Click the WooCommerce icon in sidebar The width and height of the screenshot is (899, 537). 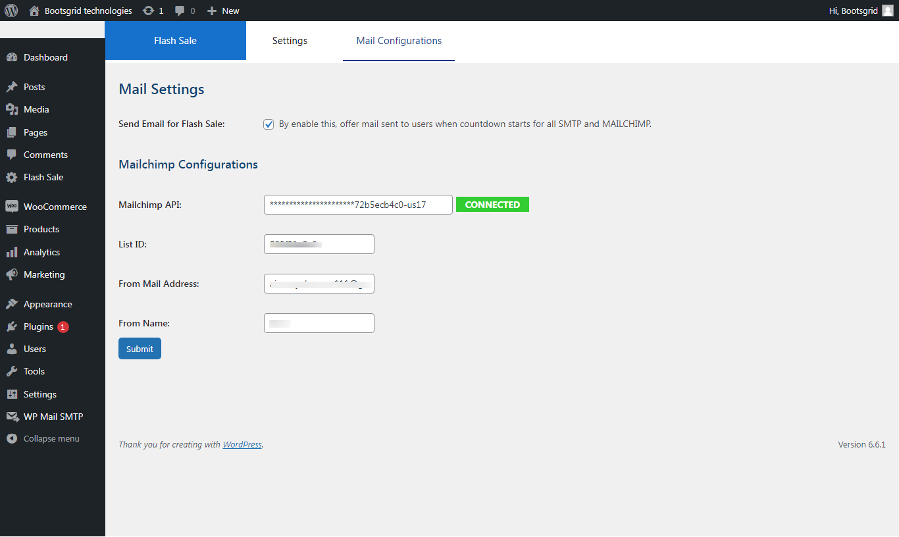[11, 207]
